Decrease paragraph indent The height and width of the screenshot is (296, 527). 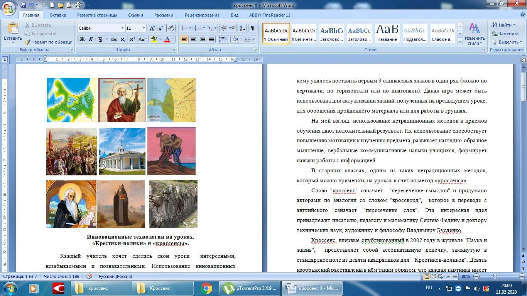point(224,28)
